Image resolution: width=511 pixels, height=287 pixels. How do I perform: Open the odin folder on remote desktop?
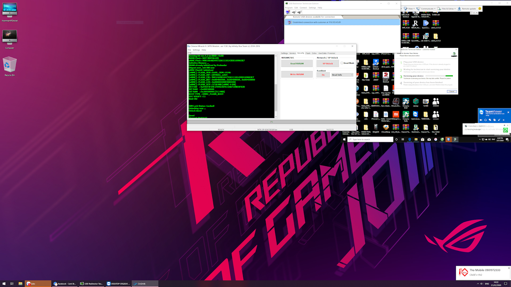(x=366, y=115)
